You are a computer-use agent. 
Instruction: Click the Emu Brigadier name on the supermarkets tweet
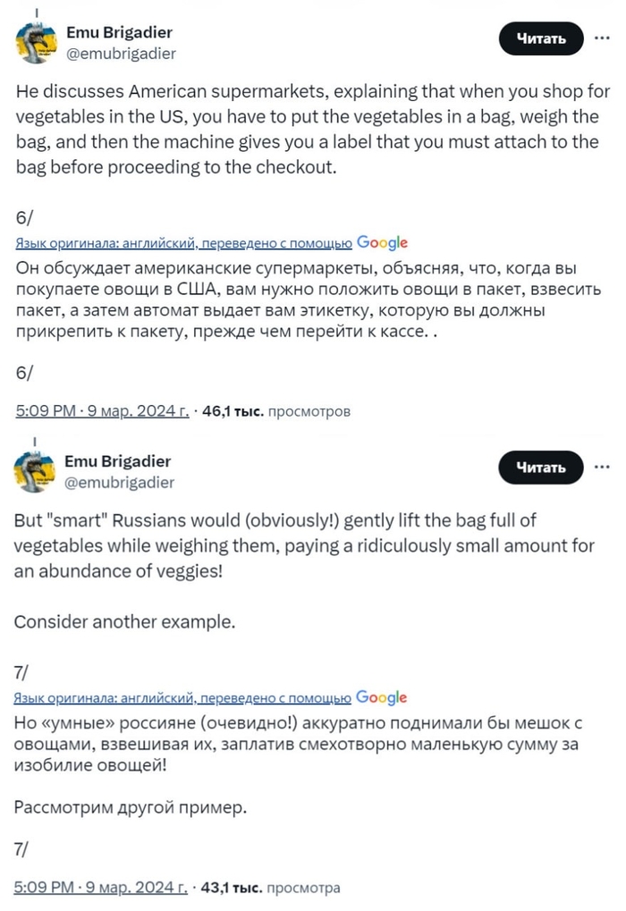point(118,33)
